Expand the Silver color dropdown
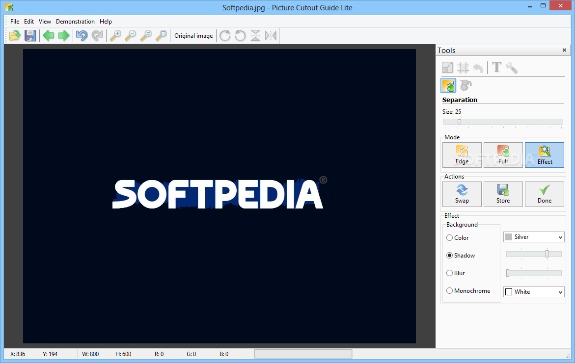The width and height of the screenshot is (575, 363). pos(534,237)
